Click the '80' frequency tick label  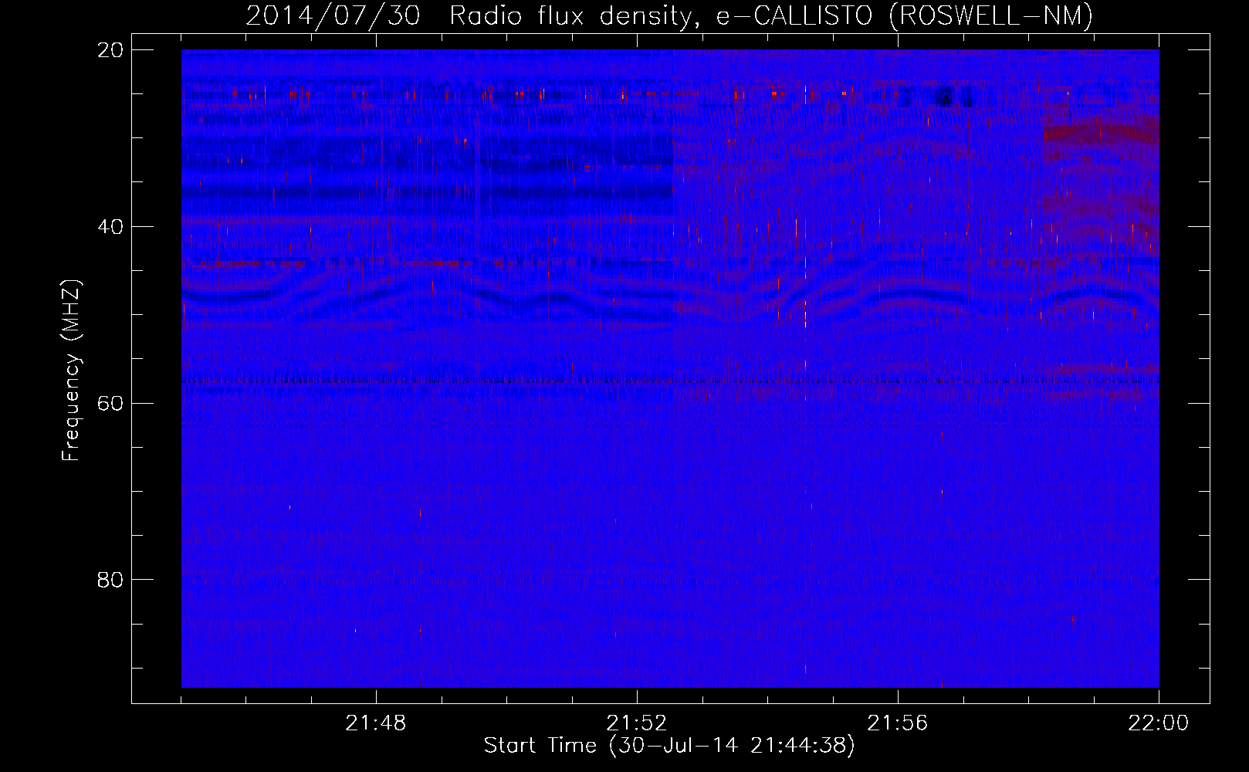[110, 580]
